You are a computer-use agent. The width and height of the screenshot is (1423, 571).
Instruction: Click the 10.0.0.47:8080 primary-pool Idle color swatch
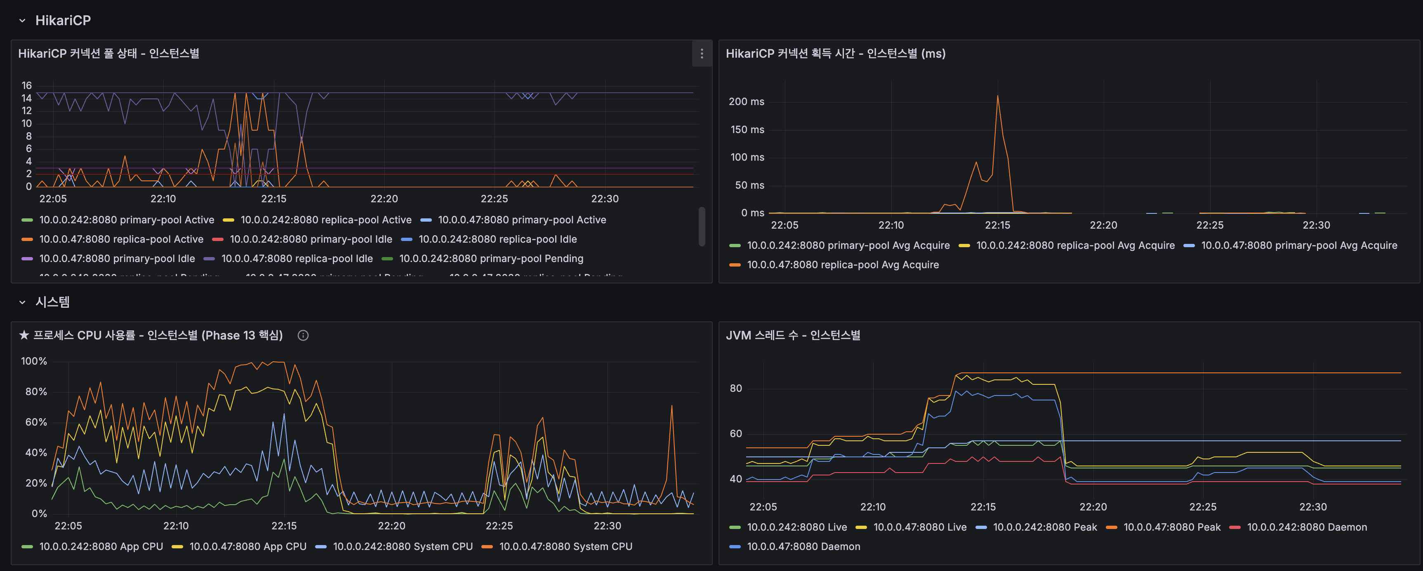coord(27,259)
